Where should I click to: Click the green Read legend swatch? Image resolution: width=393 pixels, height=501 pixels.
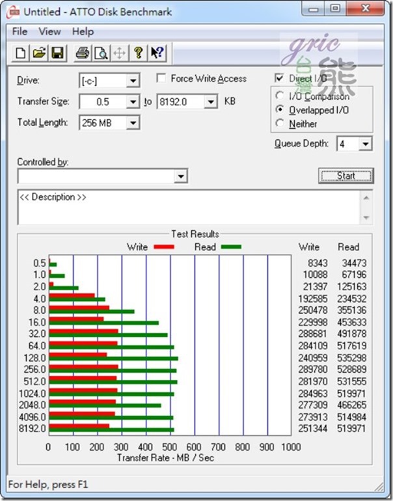point(231,247)
